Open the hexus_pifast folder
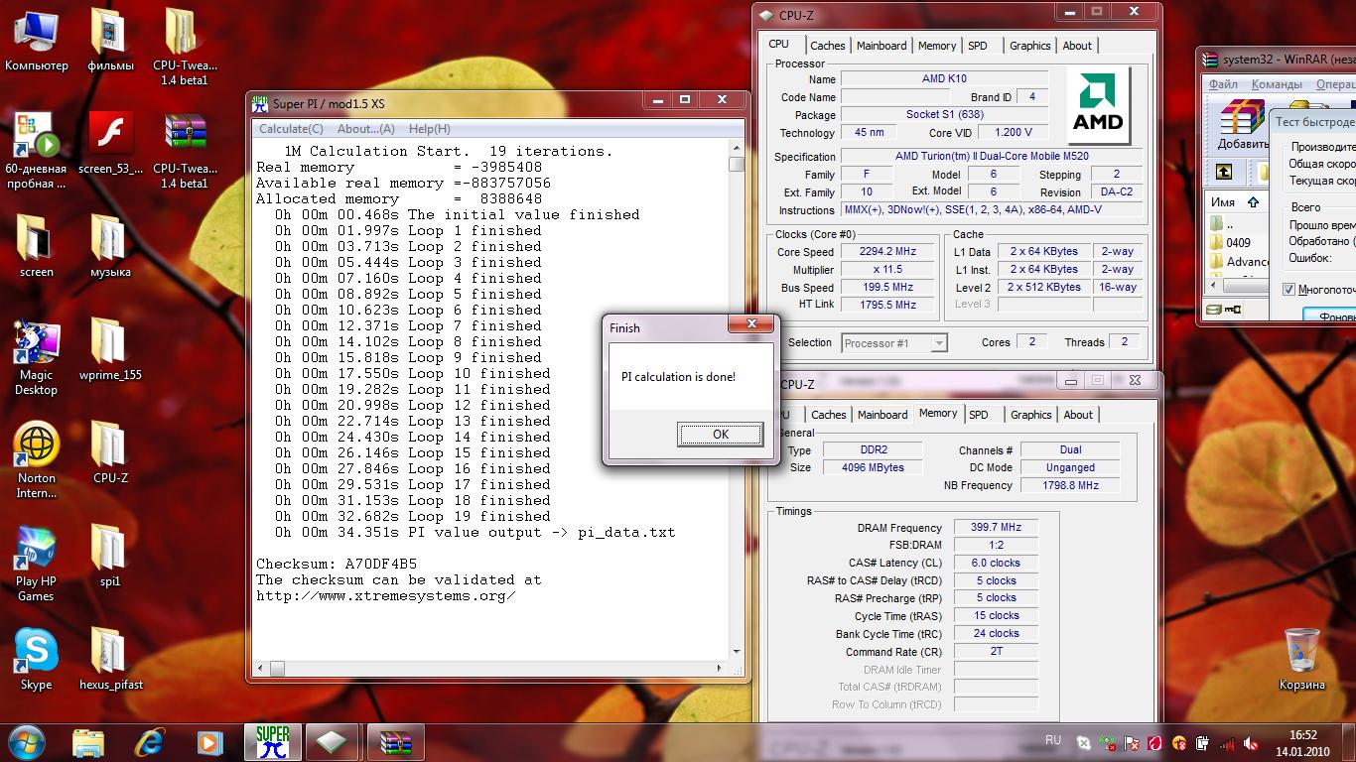Image resolution: width=1356 pixels, height=762 pixels. [110, 659]
